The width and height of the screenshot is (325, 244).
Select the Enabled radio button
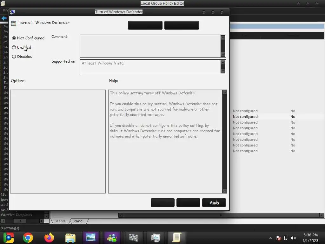(14, 47)
